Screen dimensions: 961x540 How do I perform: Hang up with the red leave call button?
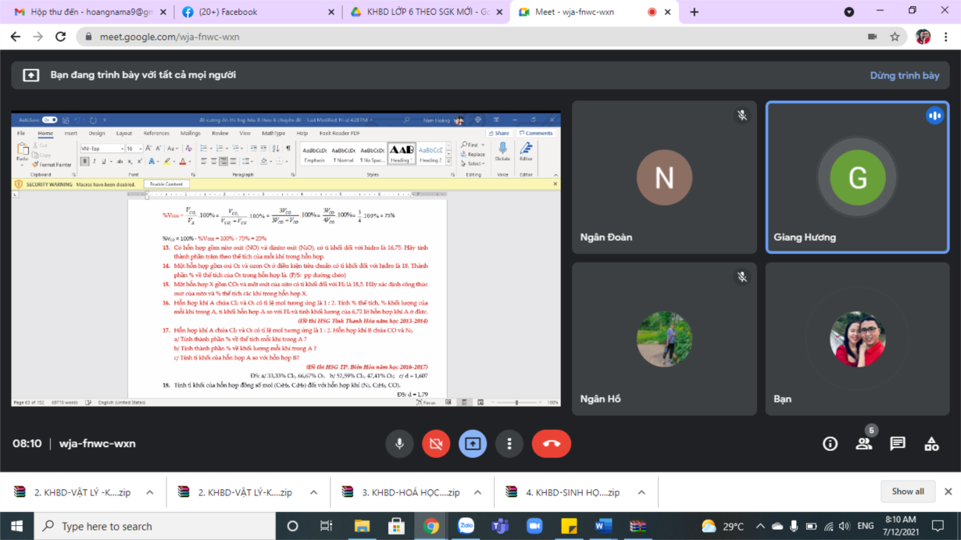pos(551,444)
